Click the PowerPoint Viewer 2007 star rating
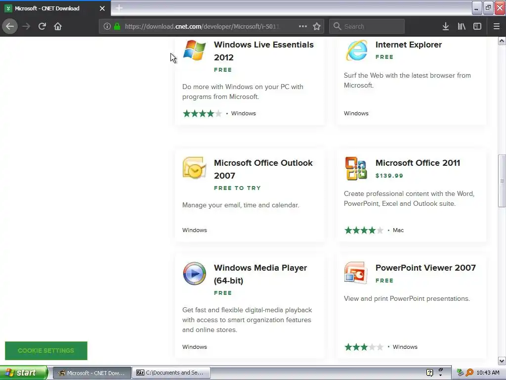The image size is (506, 380). click(x=364, y=347)
